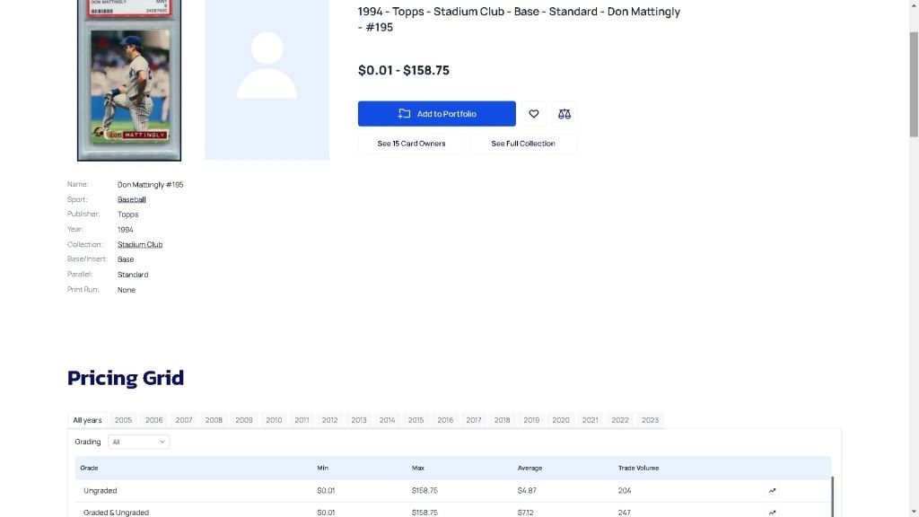Switch to the 2005 tab

[123, 420]
